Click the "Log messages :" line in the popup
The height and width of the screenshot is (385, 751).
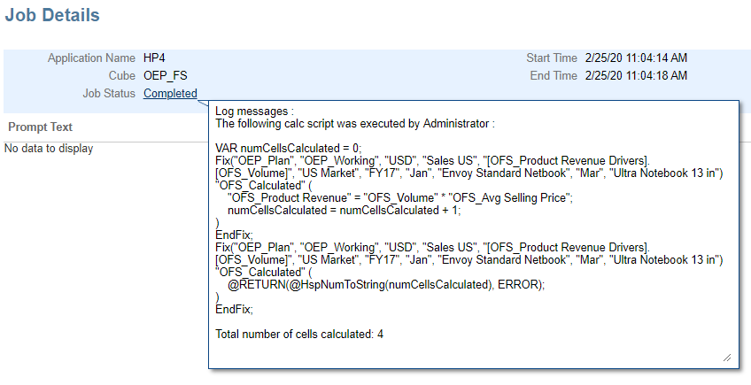(x=253, y=112)
